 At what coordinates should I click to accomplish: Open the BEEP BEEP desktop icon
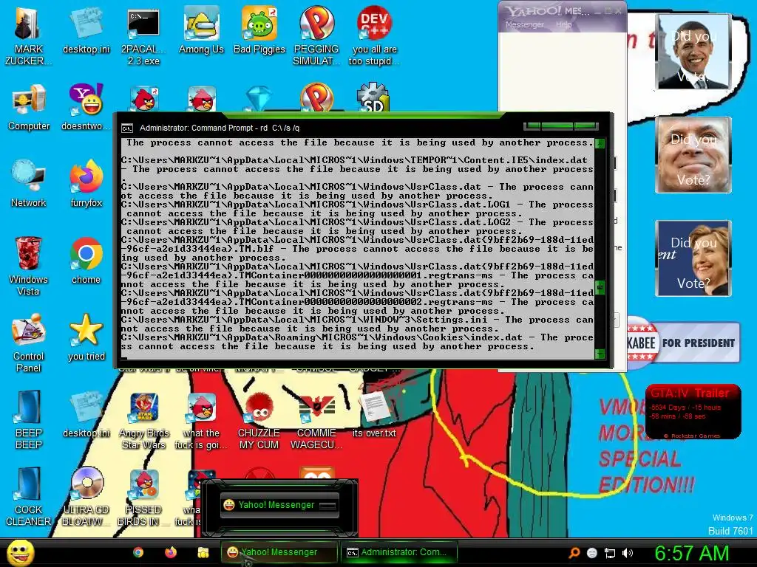pos(29,419)
